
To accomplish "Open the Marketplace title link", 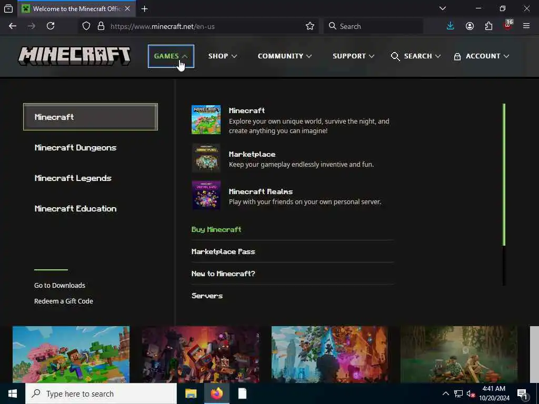I will [x=252, y=154].
